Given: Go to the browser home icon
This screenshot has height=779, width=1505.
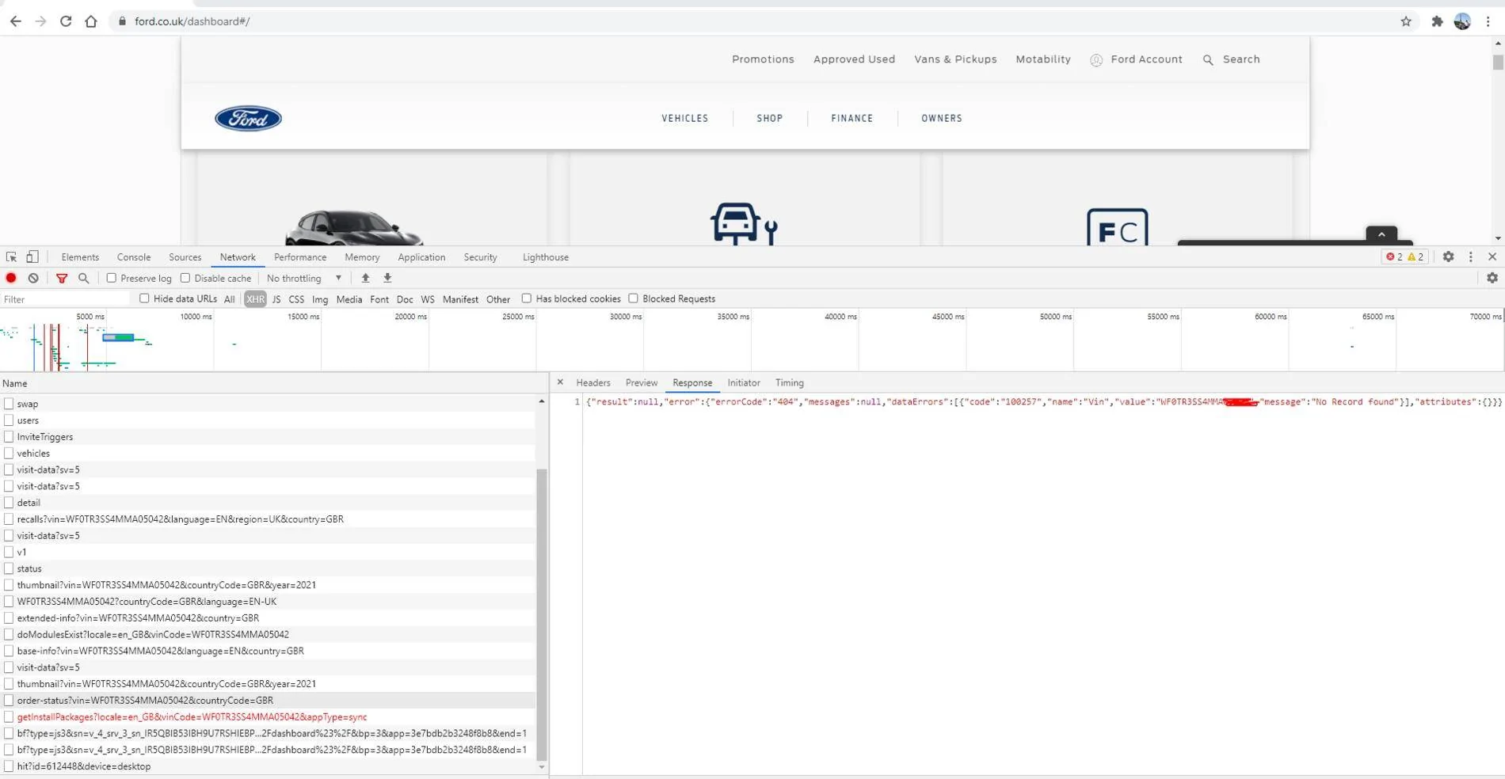Looking at the screenshot, I should click(x=91, y=21).
